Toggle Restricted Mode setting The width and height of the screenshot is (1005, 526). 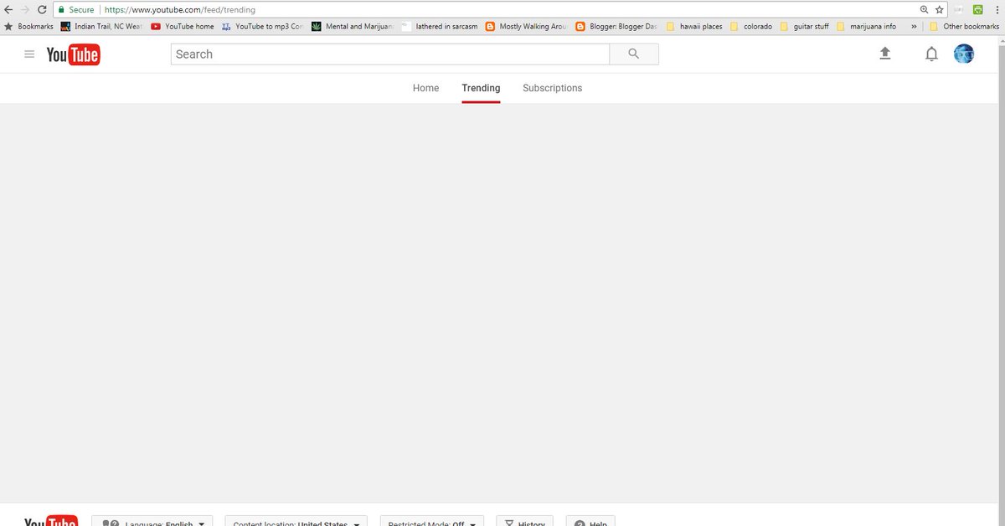pos(431,523)
